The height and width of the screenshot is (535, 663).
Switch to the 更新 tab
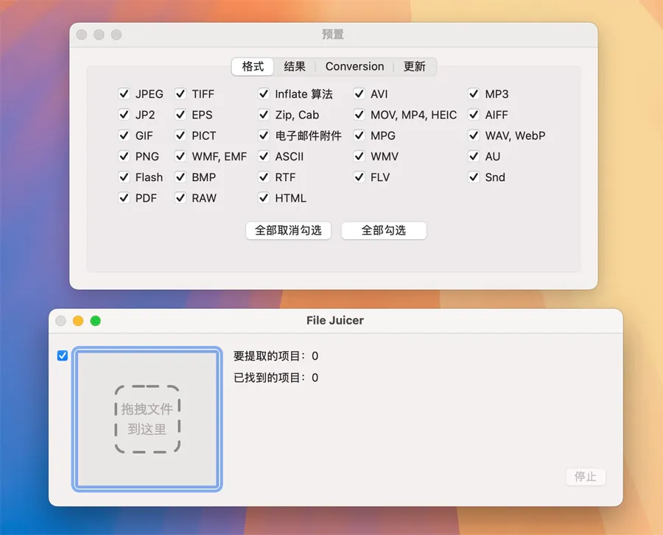click(415, 66)
